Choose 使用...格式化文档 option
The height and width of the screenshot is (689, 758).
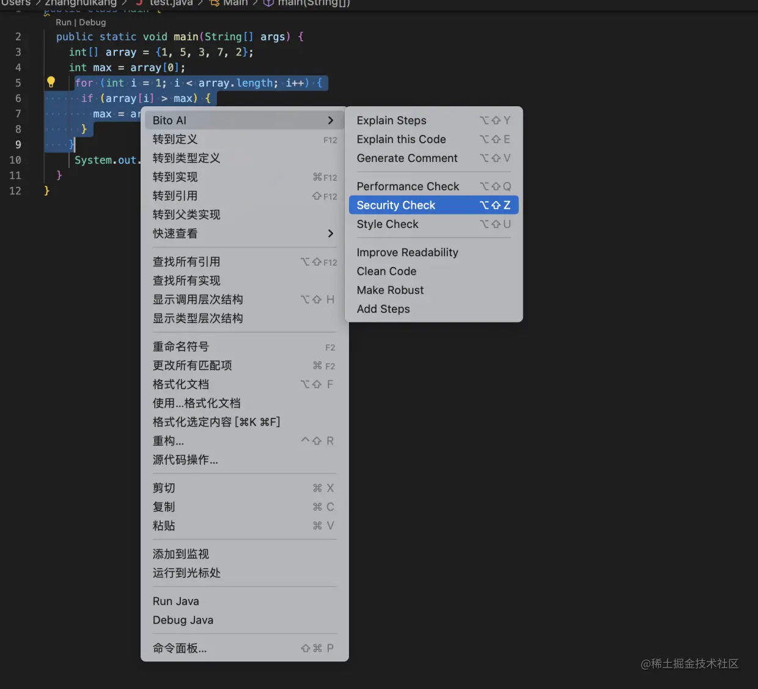tap(245, 403)
